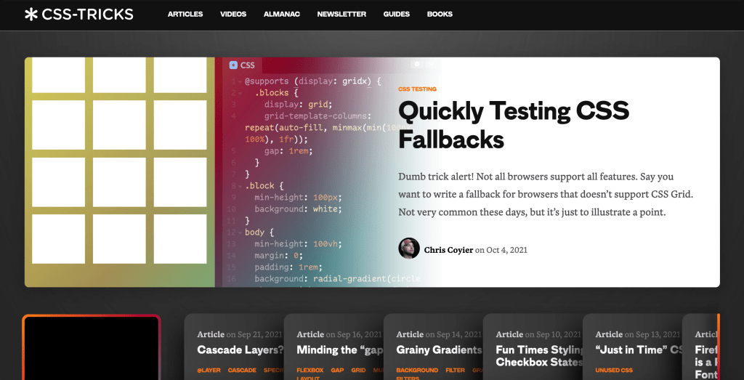The image size is (744, 380).
Task: Open the Cascade Layers? article card
Action: point(240,350)
